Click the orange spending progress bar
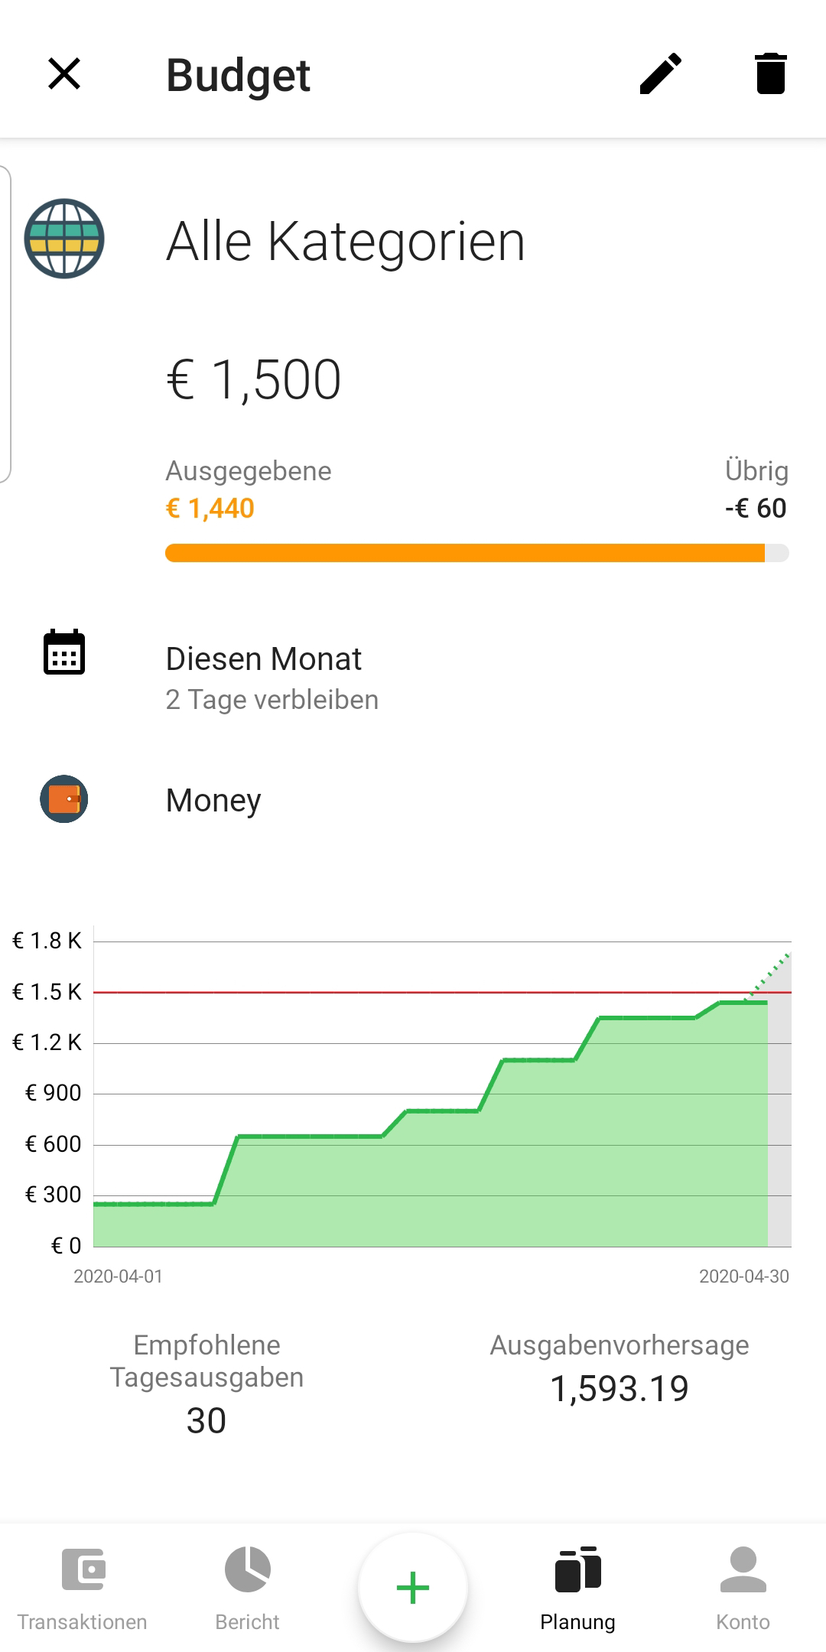The width and height of the screenshot is (826, 1652). [477, 553]
